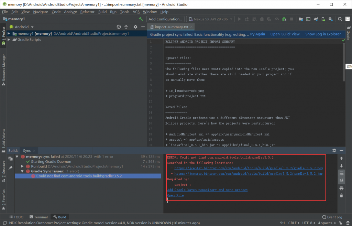Switch to the TODO tool tab
Viewport: 352px width, 226px height.
pos(16,217)
